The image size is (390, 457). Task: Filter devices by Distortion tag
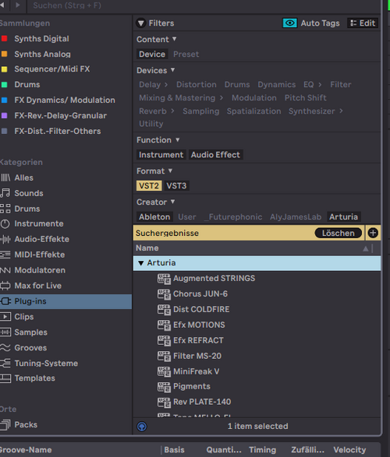[196, 85]
